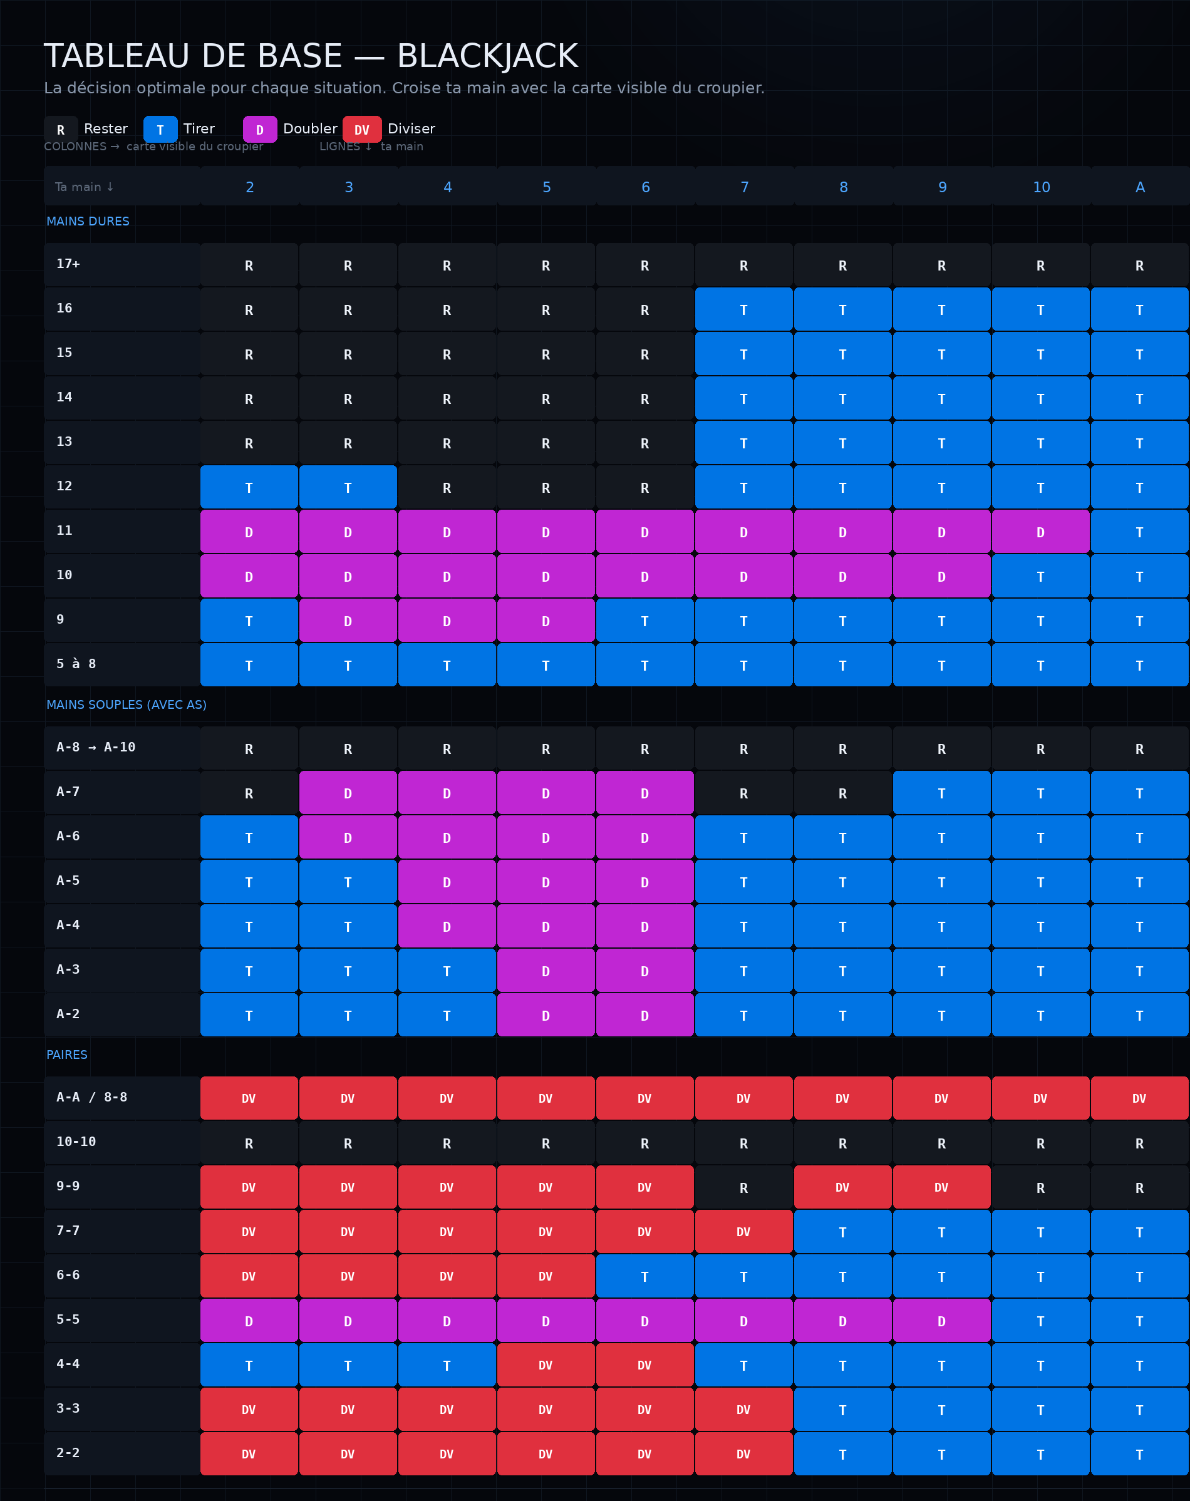Select the "A-2" row label

pos(122,1014)
